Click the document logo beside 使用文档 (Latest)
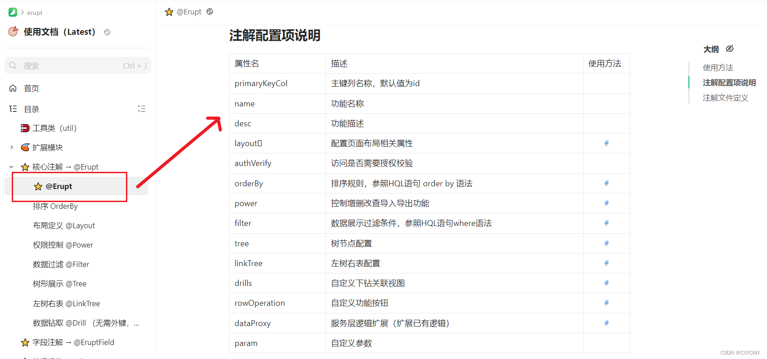The height and width of the screenshot is (359, 767). 13,32
